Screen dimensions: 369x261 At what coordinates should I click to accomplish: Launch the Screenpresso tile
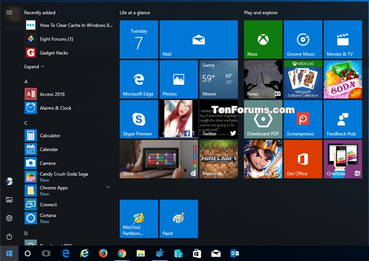click(x=303, y=119)
